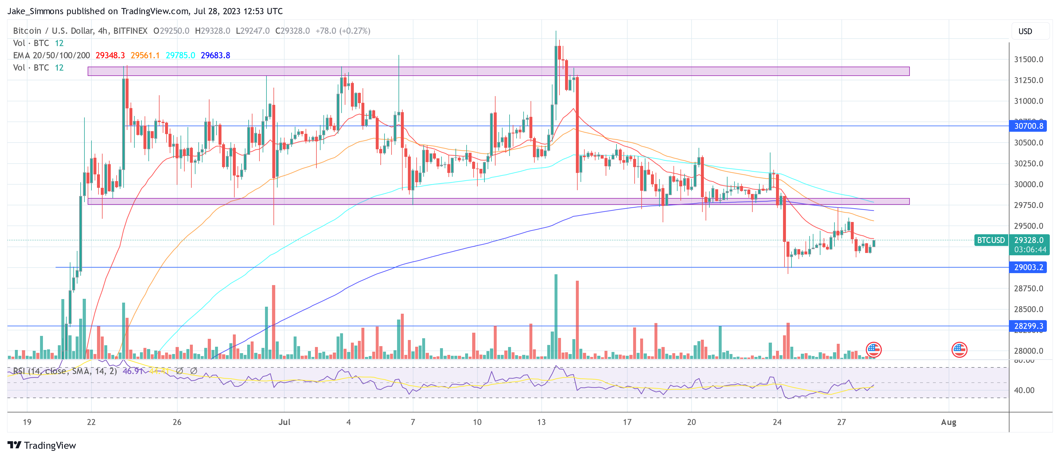1060x458 pixels.
Task: Click the lower purple support zone rectangle
Action: 498,201
